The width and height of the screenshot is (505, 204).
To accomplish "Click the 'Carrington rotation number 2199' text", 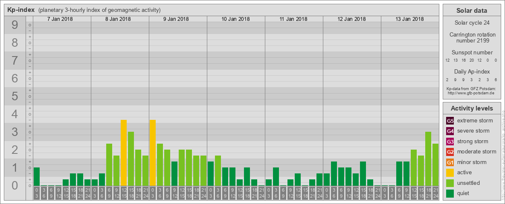I will pyautogui.click(x=472, y=37).
